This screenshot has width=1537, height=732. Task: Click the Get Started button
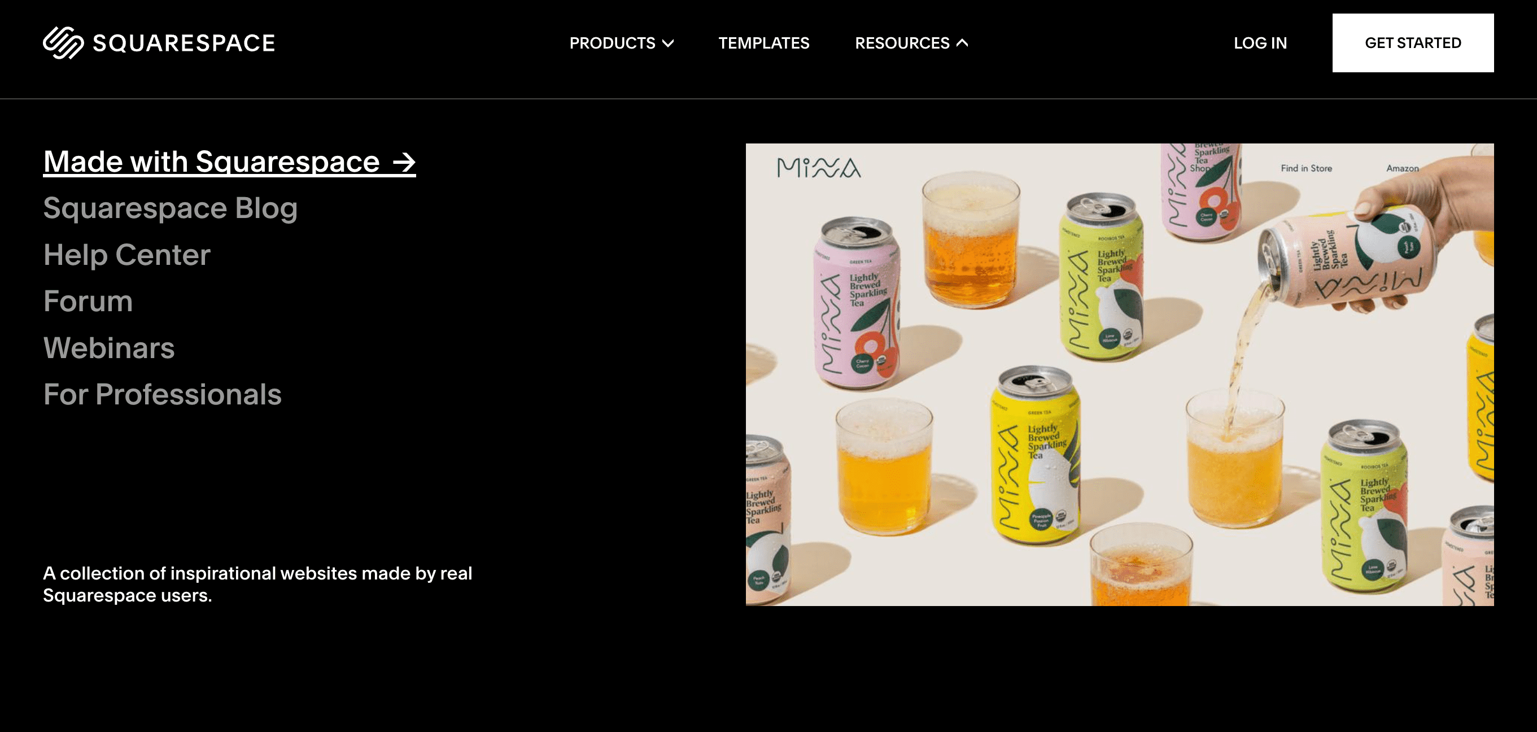pyautogui.click(x=1413, y=43)
